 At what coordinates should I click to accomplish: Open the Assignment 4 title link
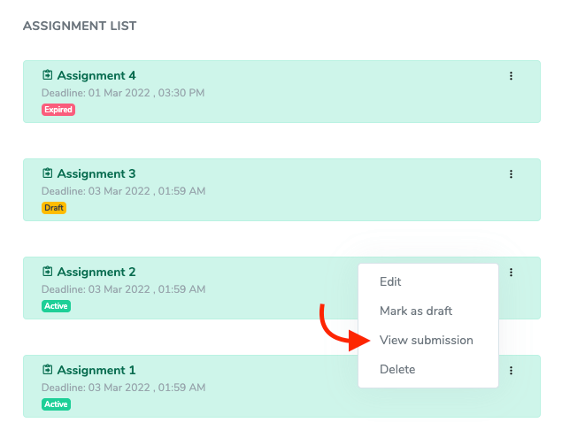pyautogui.click(x=96, y=76)
